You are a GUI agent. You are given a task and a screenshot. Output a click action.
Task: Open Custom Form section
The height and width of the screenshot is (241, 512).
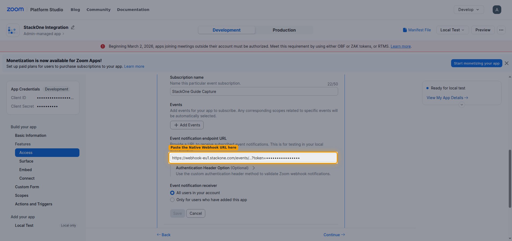click(x=27, y=187)
